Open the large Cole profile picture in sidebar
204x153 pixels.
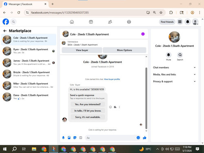point(174,37)
